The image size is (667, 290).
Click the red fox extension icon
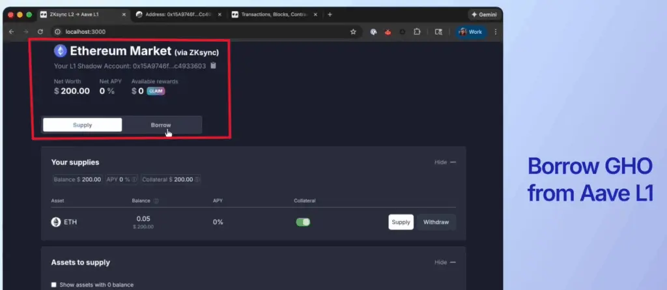[x=388, y=32]
